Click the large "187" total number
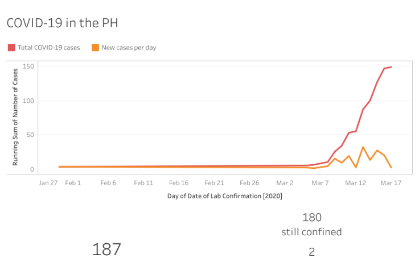Image resolution: width=419 pixels, height=258 pixels. [x=106, y=249]
